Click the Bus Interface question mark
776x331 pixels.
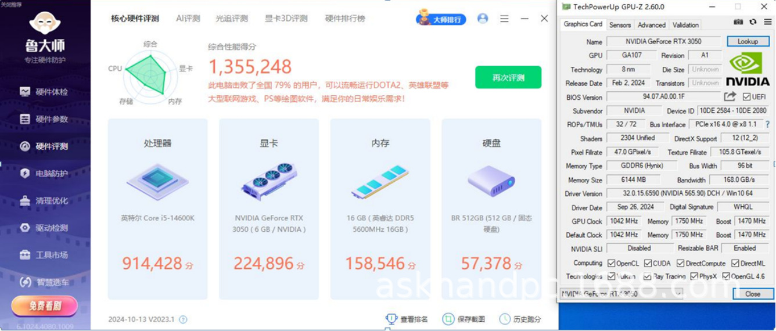767,124
